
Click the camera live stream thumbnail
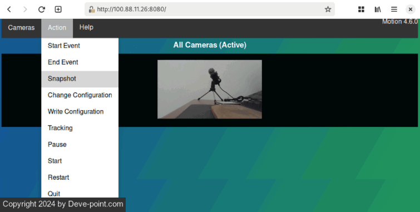click(x=210, y=89)
